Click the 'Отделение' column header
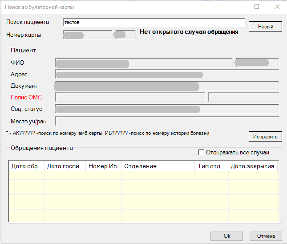Viewport: 287px width, 244px height. coord(158,166)
